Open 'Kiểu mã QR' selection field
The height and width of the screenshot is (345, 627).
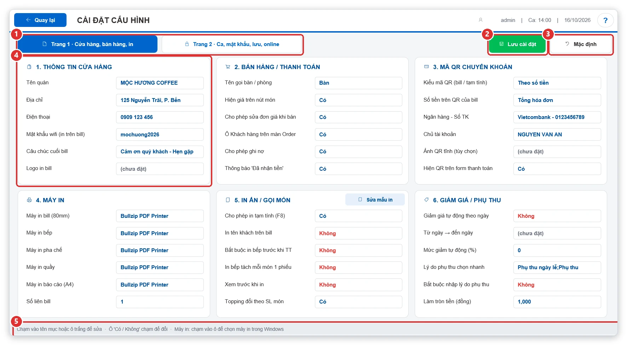click(x=557, y=83)
